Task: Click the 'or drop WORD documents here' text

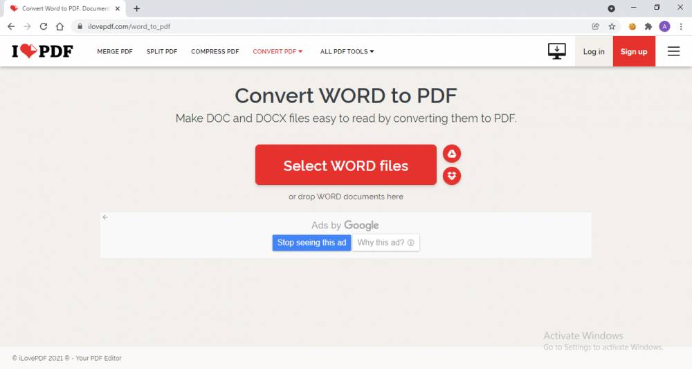Action: [x=345, y=197]
